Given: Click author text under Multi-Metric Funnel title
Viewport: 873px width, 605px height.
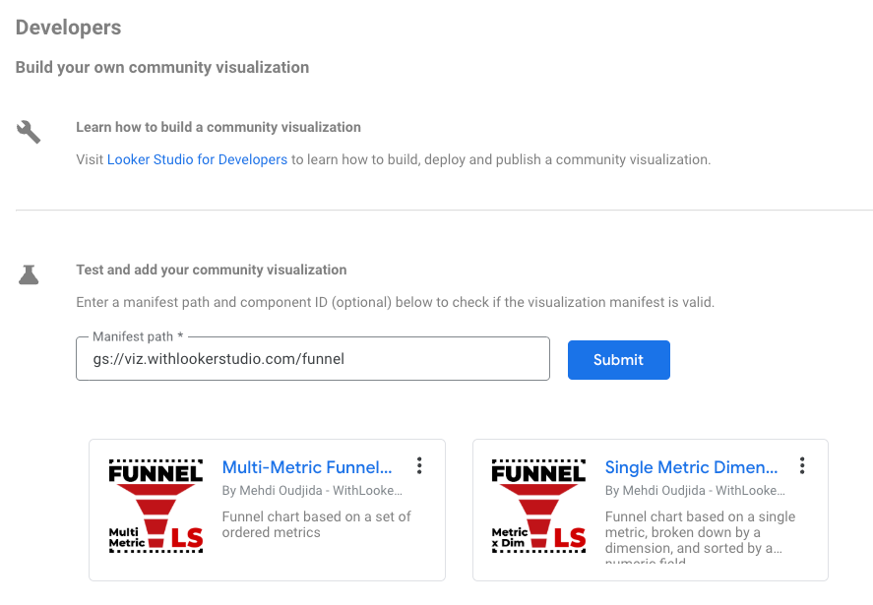Looking at the screenshot, I should [x=312, y=491].
